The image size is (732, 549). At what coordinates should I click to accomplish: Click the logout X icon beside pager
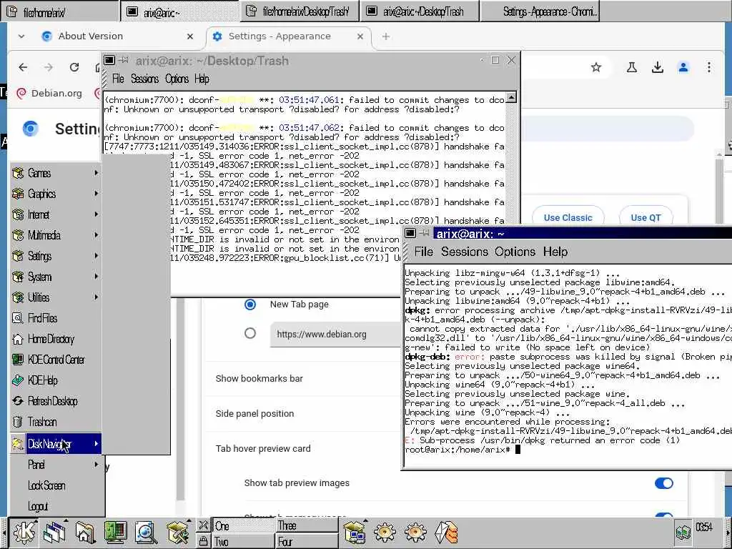(203, 525)
